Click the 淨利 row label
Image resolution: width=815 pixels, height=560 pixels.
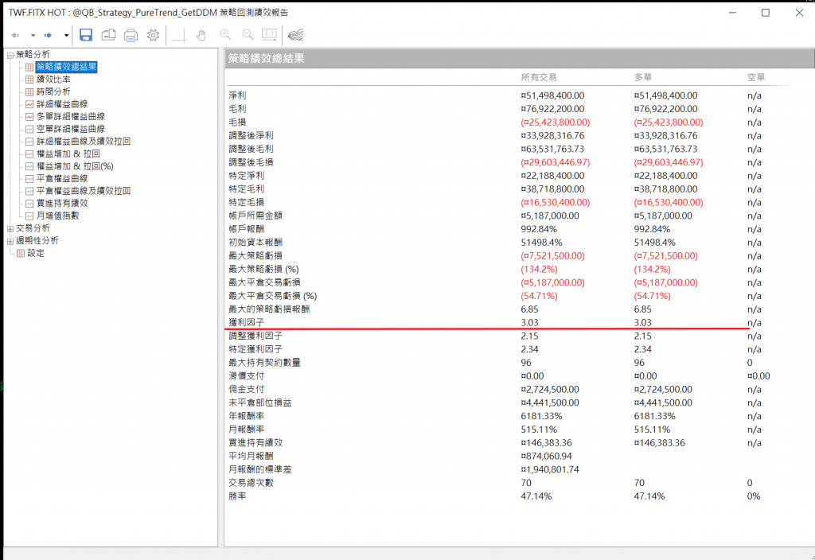237,95
